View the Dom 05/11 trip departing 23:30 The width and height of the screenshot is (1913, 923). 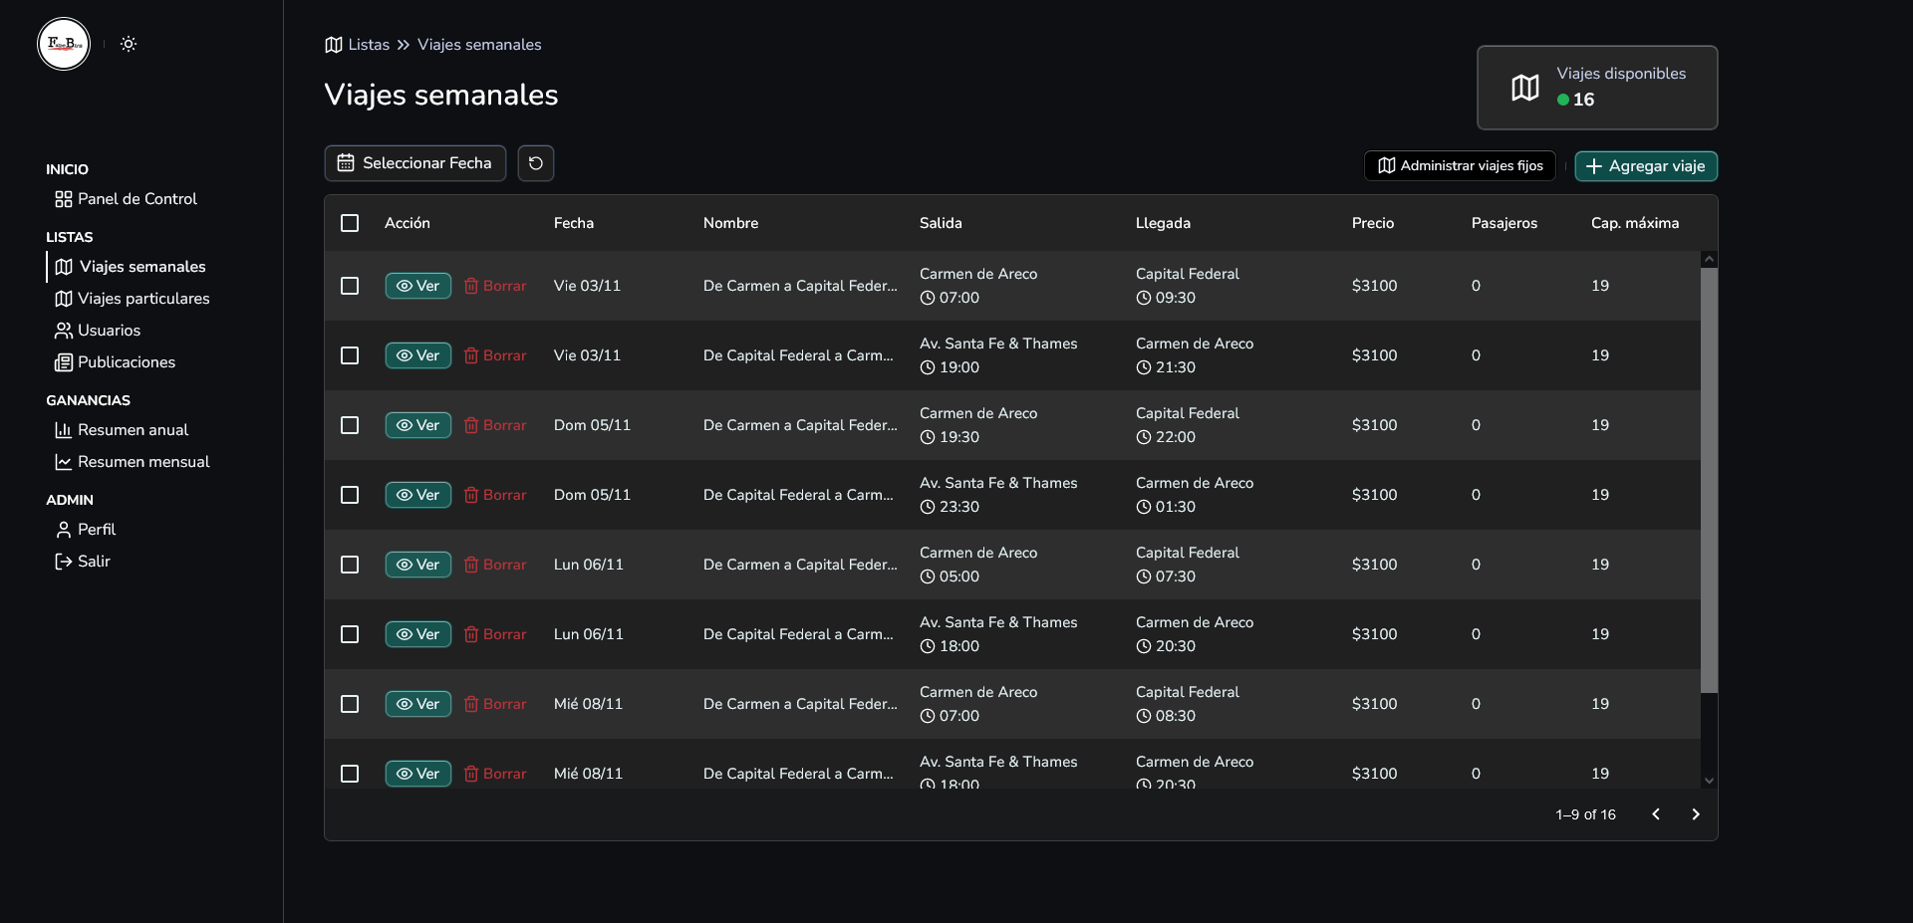(x=418, y=495)
